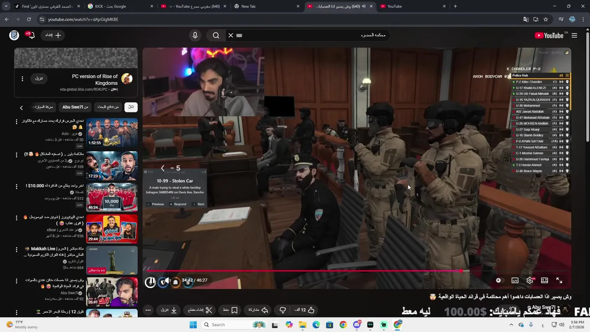The width and height of the screenshot is (590, 332).
Task: Open the Create (إنشاء) menu
Action: (x=53, y=35)
